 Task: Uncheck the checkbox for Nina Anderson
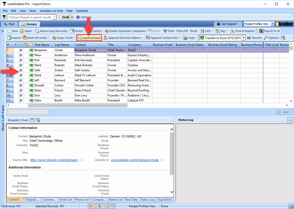(21, 55)
